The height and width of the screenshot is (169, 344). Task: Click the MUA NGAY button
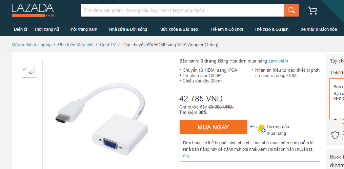click(213, 127)
